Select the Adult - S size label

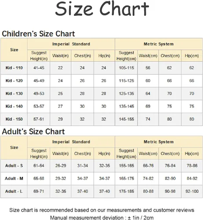[x=14, y=166]
